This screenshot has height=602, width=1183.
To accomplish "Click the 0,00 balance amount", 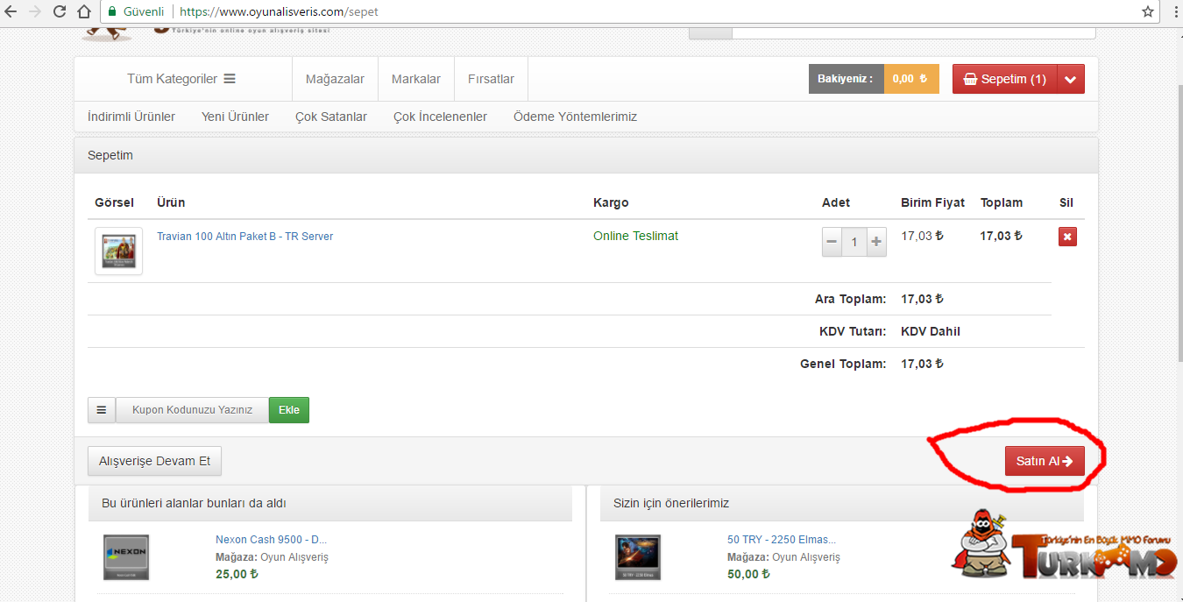I will (x=911, y=79).
